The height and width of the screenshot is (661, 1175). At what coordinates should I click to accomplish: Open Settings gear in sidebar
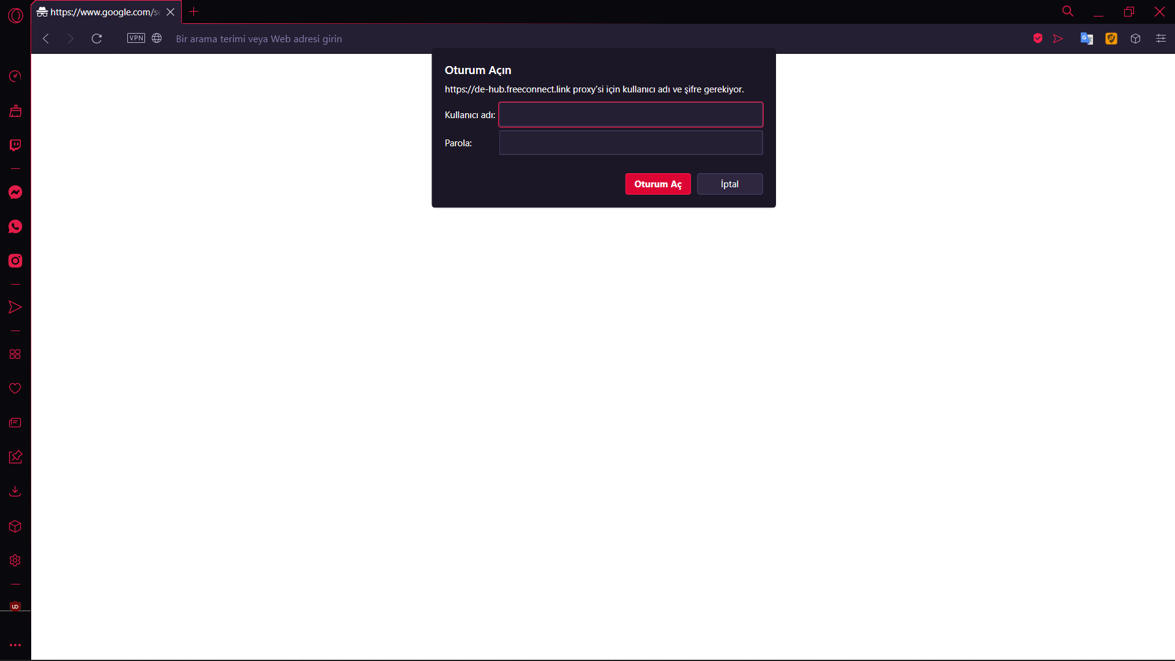15,561
